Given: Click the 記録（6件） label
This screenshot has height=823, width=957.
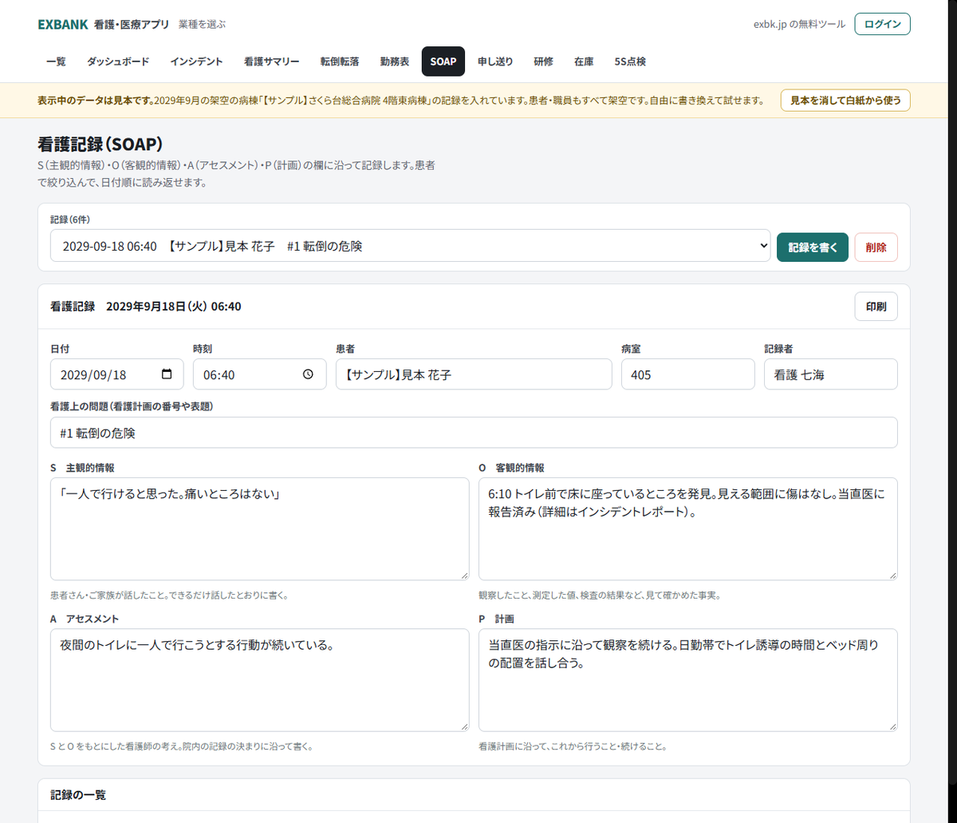Looking at the screenshot, I should coord(72,220).
